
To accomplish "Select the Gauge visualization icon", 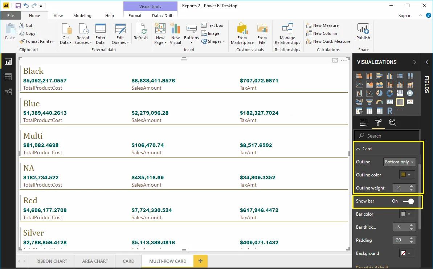I will pos(380,102).
